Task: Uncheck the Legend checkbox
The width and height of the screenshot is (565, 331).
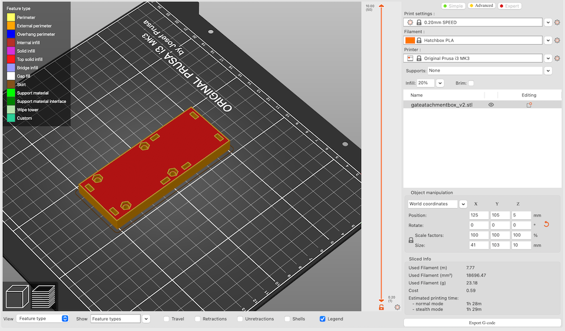Action: [x=322, y=319]
